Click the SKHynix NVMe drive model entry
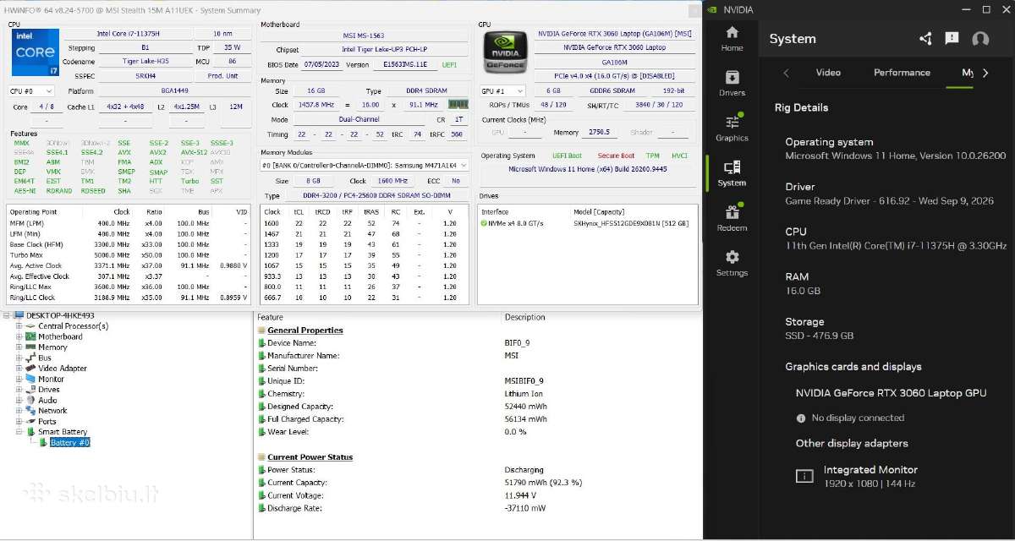 pyautogui.click(x=631, y=223)
